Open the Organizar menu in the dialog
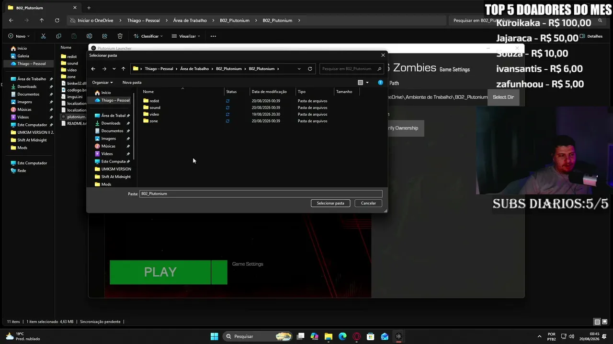The width and height of the screenshot is (613, 344). click(102, 82)
